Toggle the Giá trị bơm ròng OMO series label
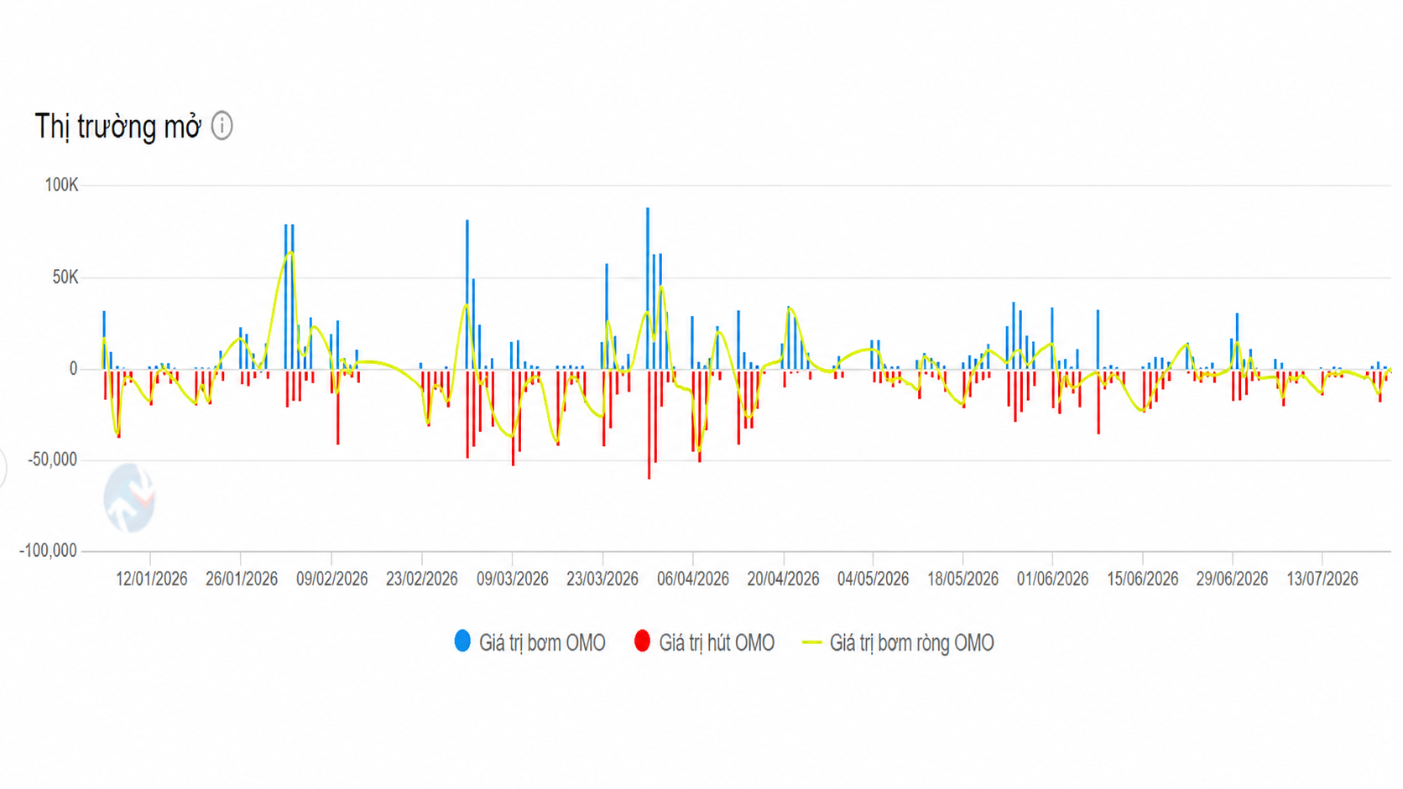 [911, 643]
